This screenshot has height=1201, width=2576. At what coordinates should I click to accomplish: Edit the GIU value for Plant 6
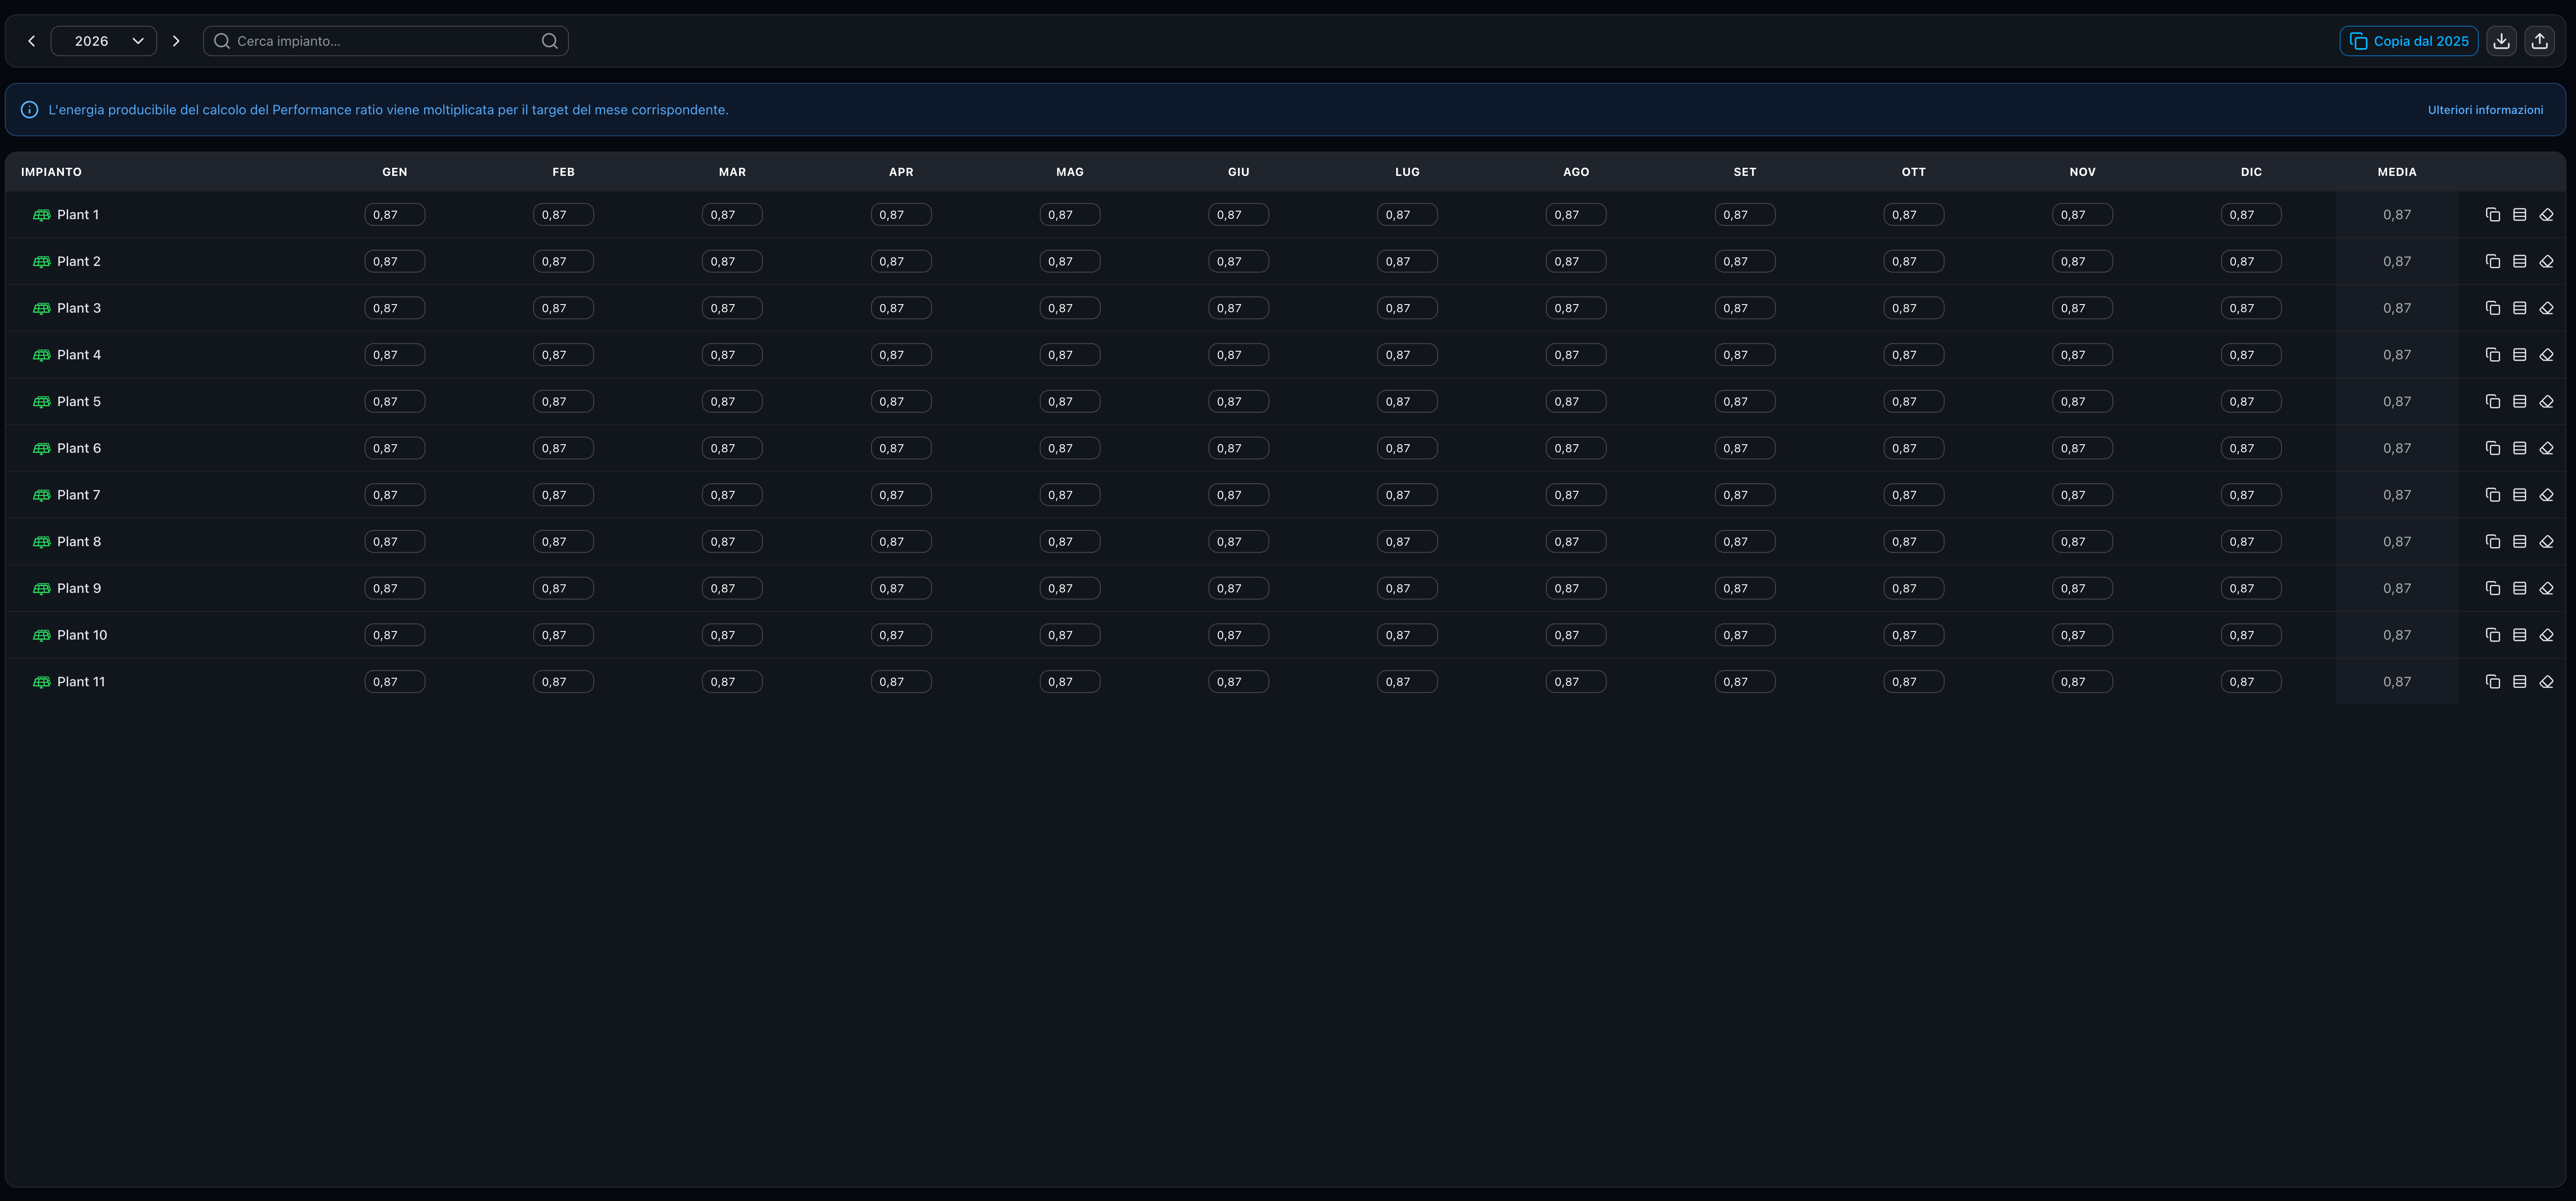coord(1238,448)
